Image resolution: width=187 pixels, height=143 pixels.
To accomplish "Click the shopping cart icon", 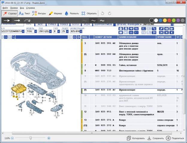I will click(154, 32).
